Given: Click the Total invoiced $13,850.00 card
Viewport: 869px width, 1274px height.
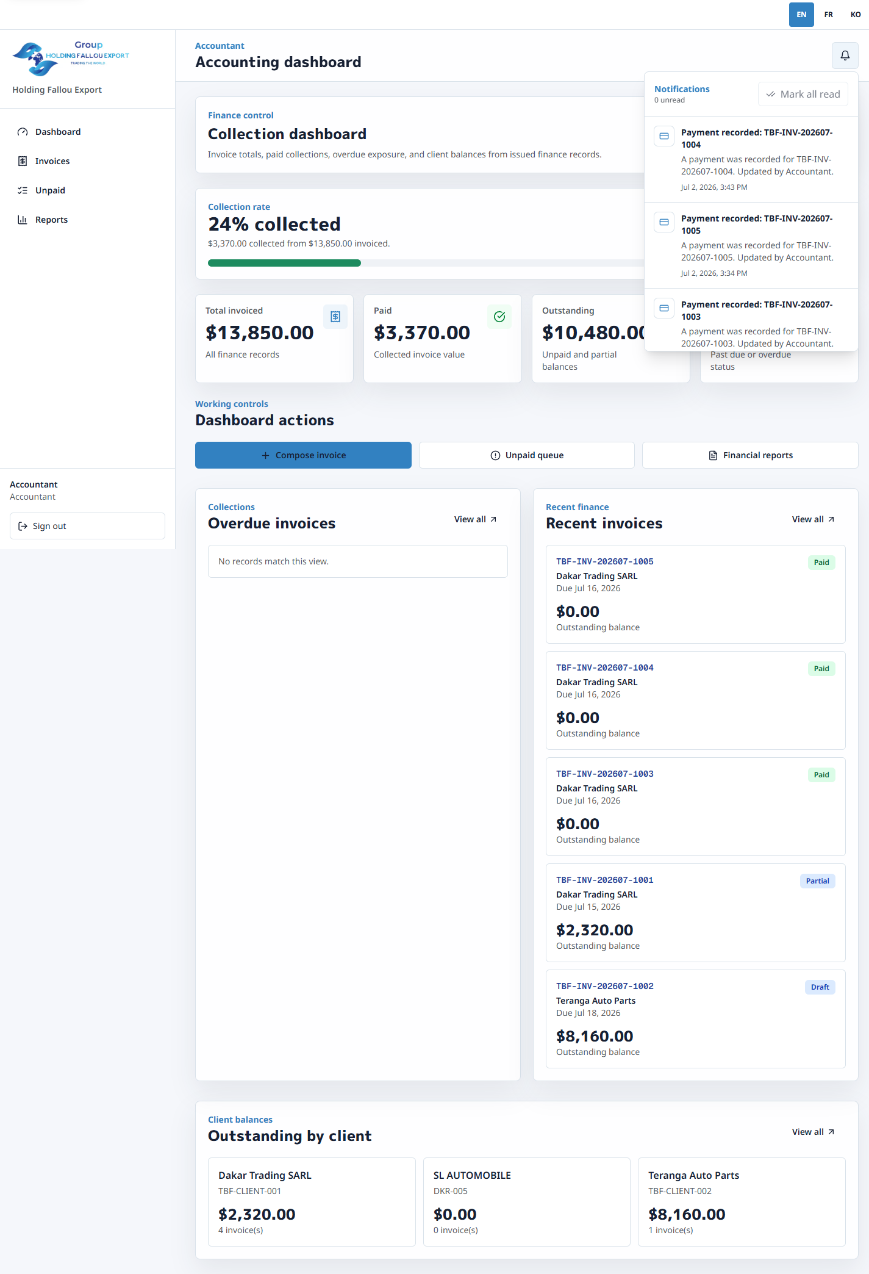Looking at the screenshot, I should [x=274, y=339].
